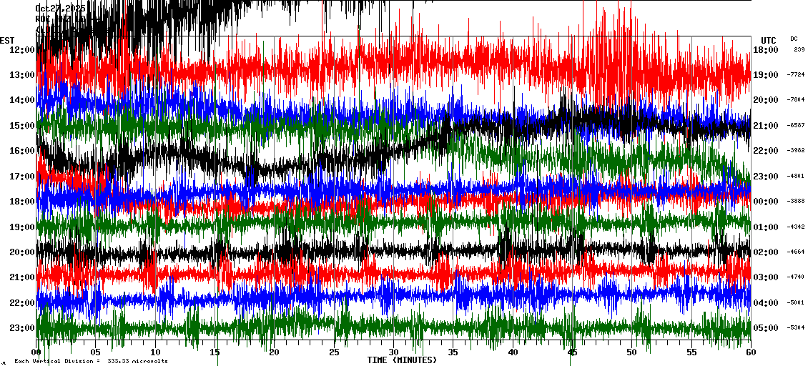808x371 pixels.
Task: Click minute tick label 30
Action: [394, 352]
